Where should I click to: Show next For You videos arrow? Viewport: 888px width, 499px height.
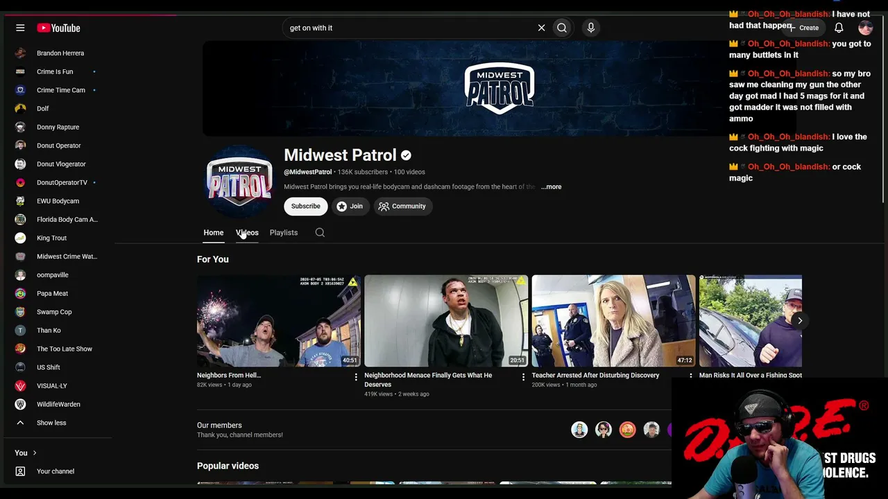click(800, 321)
